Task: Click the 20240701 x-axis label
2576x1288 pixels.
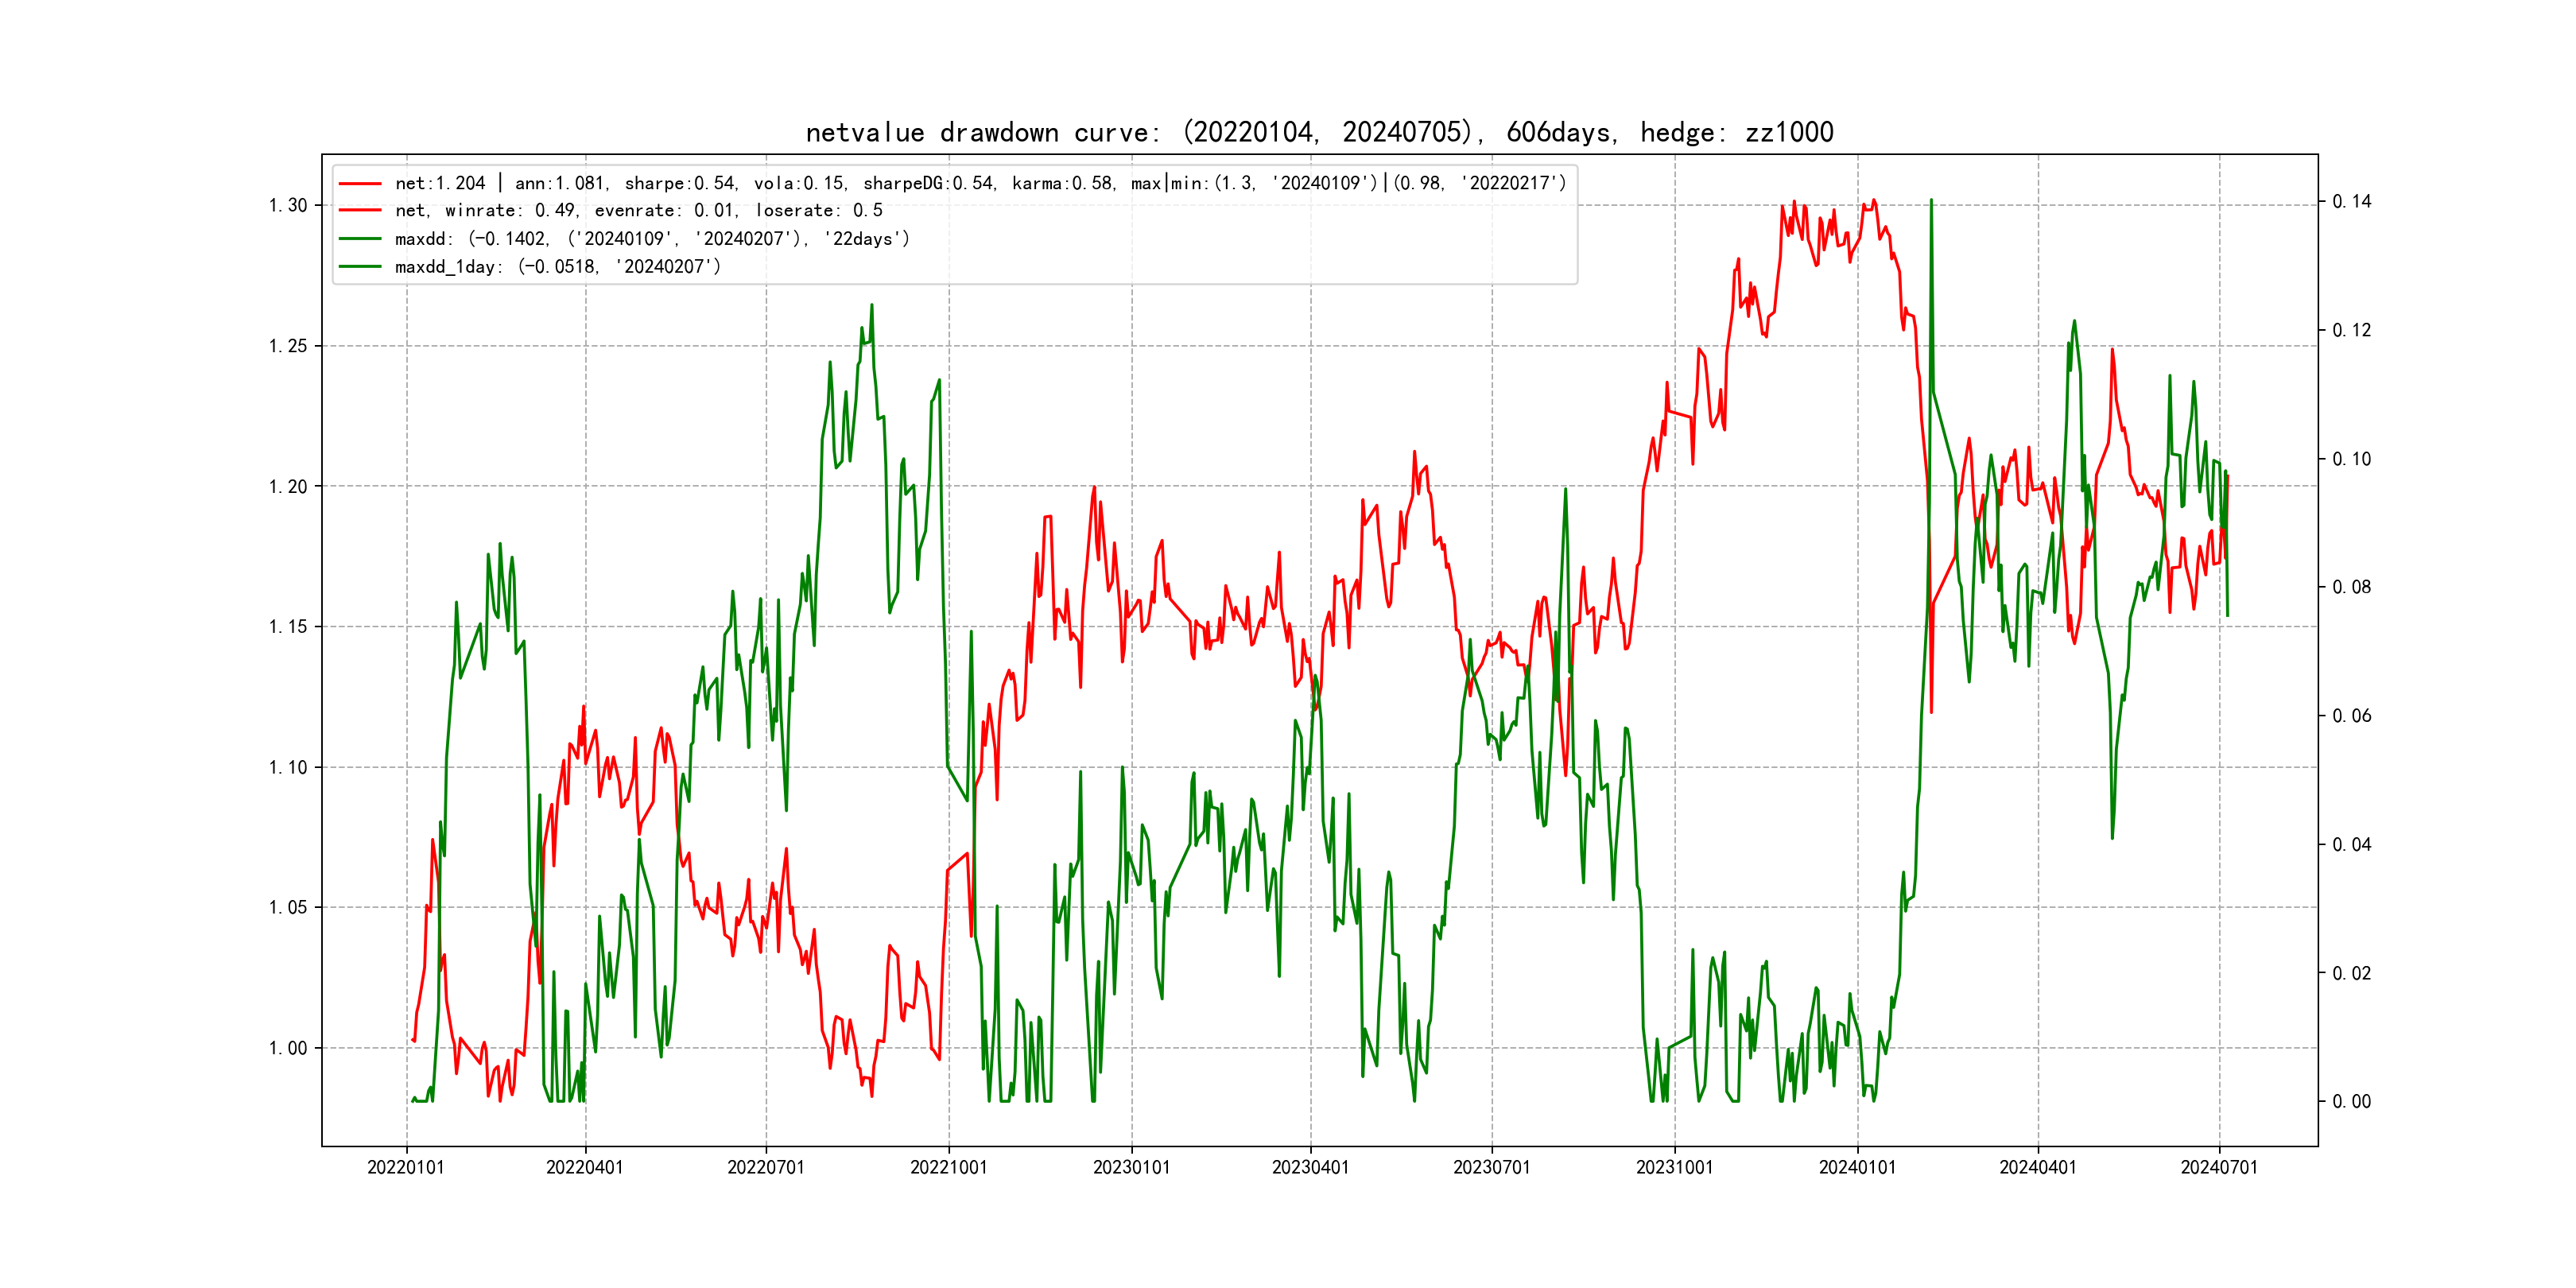Action: 2219,1168
